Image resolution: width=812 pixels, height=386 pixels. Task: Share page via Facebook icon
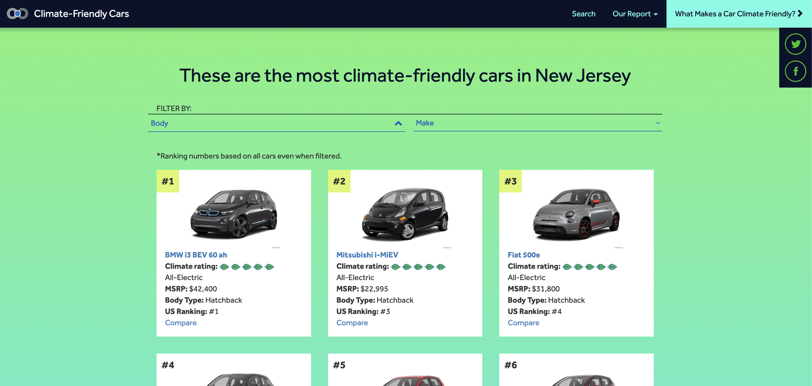[795, 71]
